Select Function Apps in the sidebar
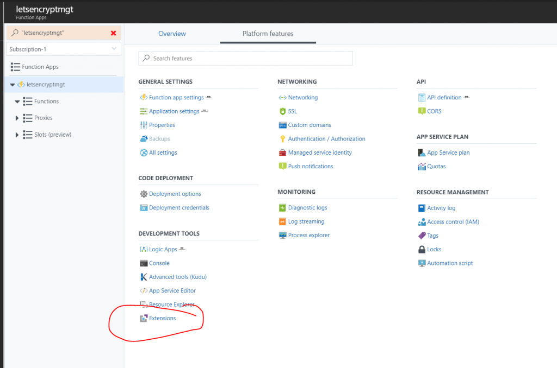 [40, 67]
